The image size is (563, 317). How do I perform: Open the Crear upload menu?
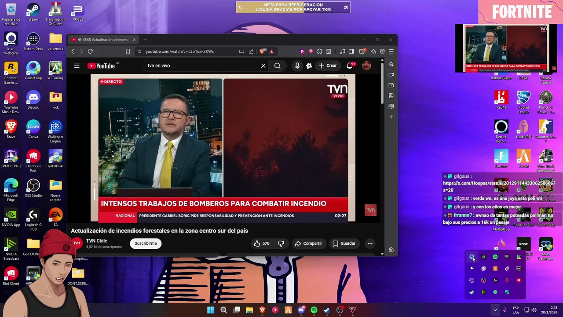(328, 66)
